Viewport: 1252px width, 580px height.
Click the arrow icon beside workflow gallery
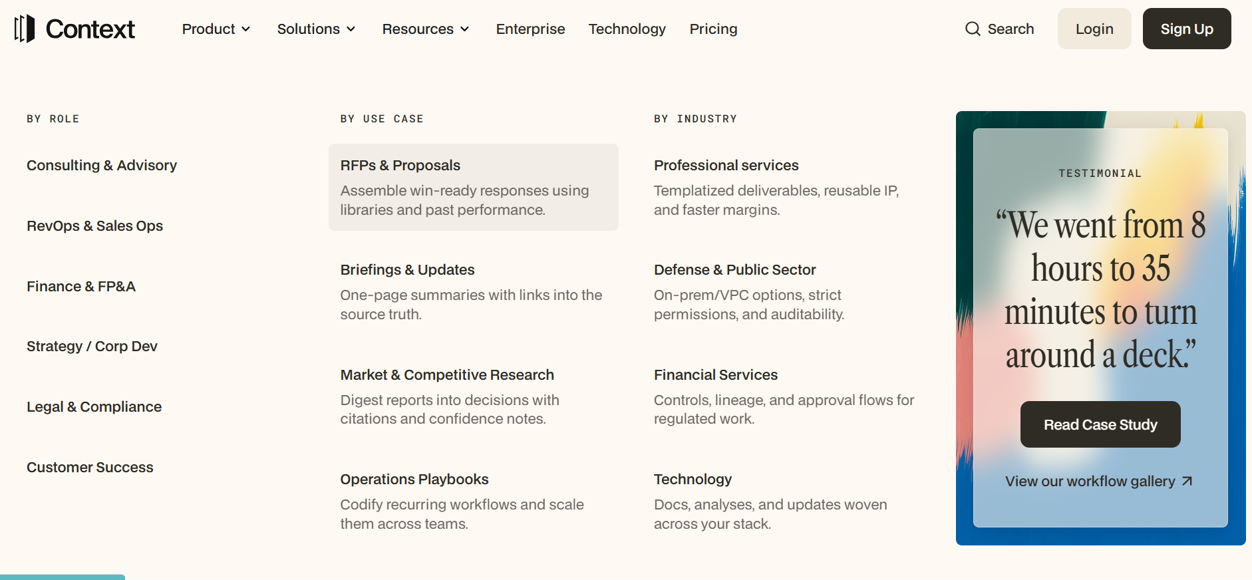coord(1187,481)
